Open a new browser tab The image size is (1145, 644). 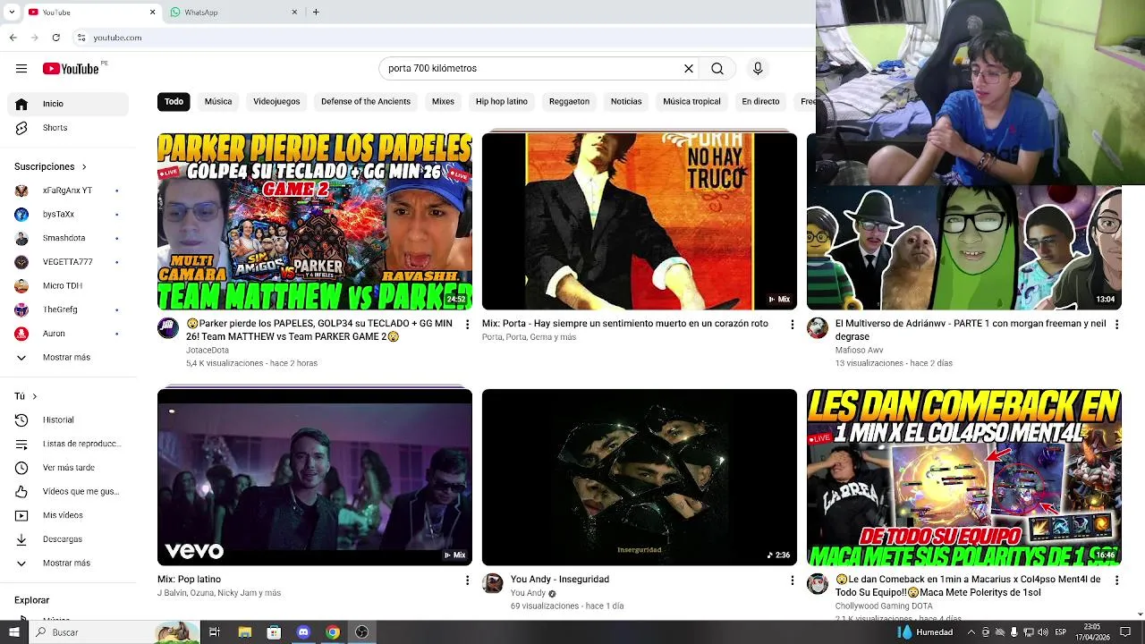316,13
